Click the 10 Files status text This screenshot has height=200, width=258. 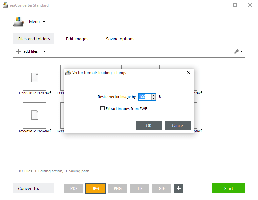(25, 171)
